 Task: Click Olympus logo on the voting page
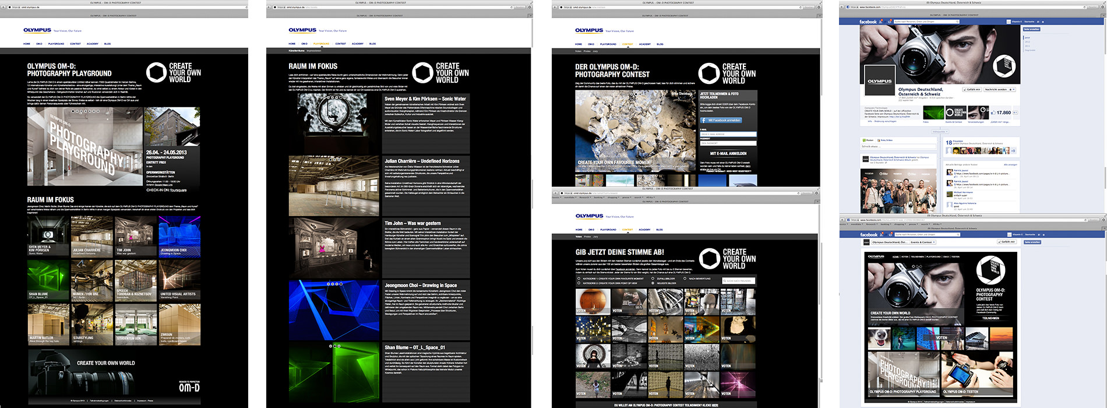coord(589,216)
